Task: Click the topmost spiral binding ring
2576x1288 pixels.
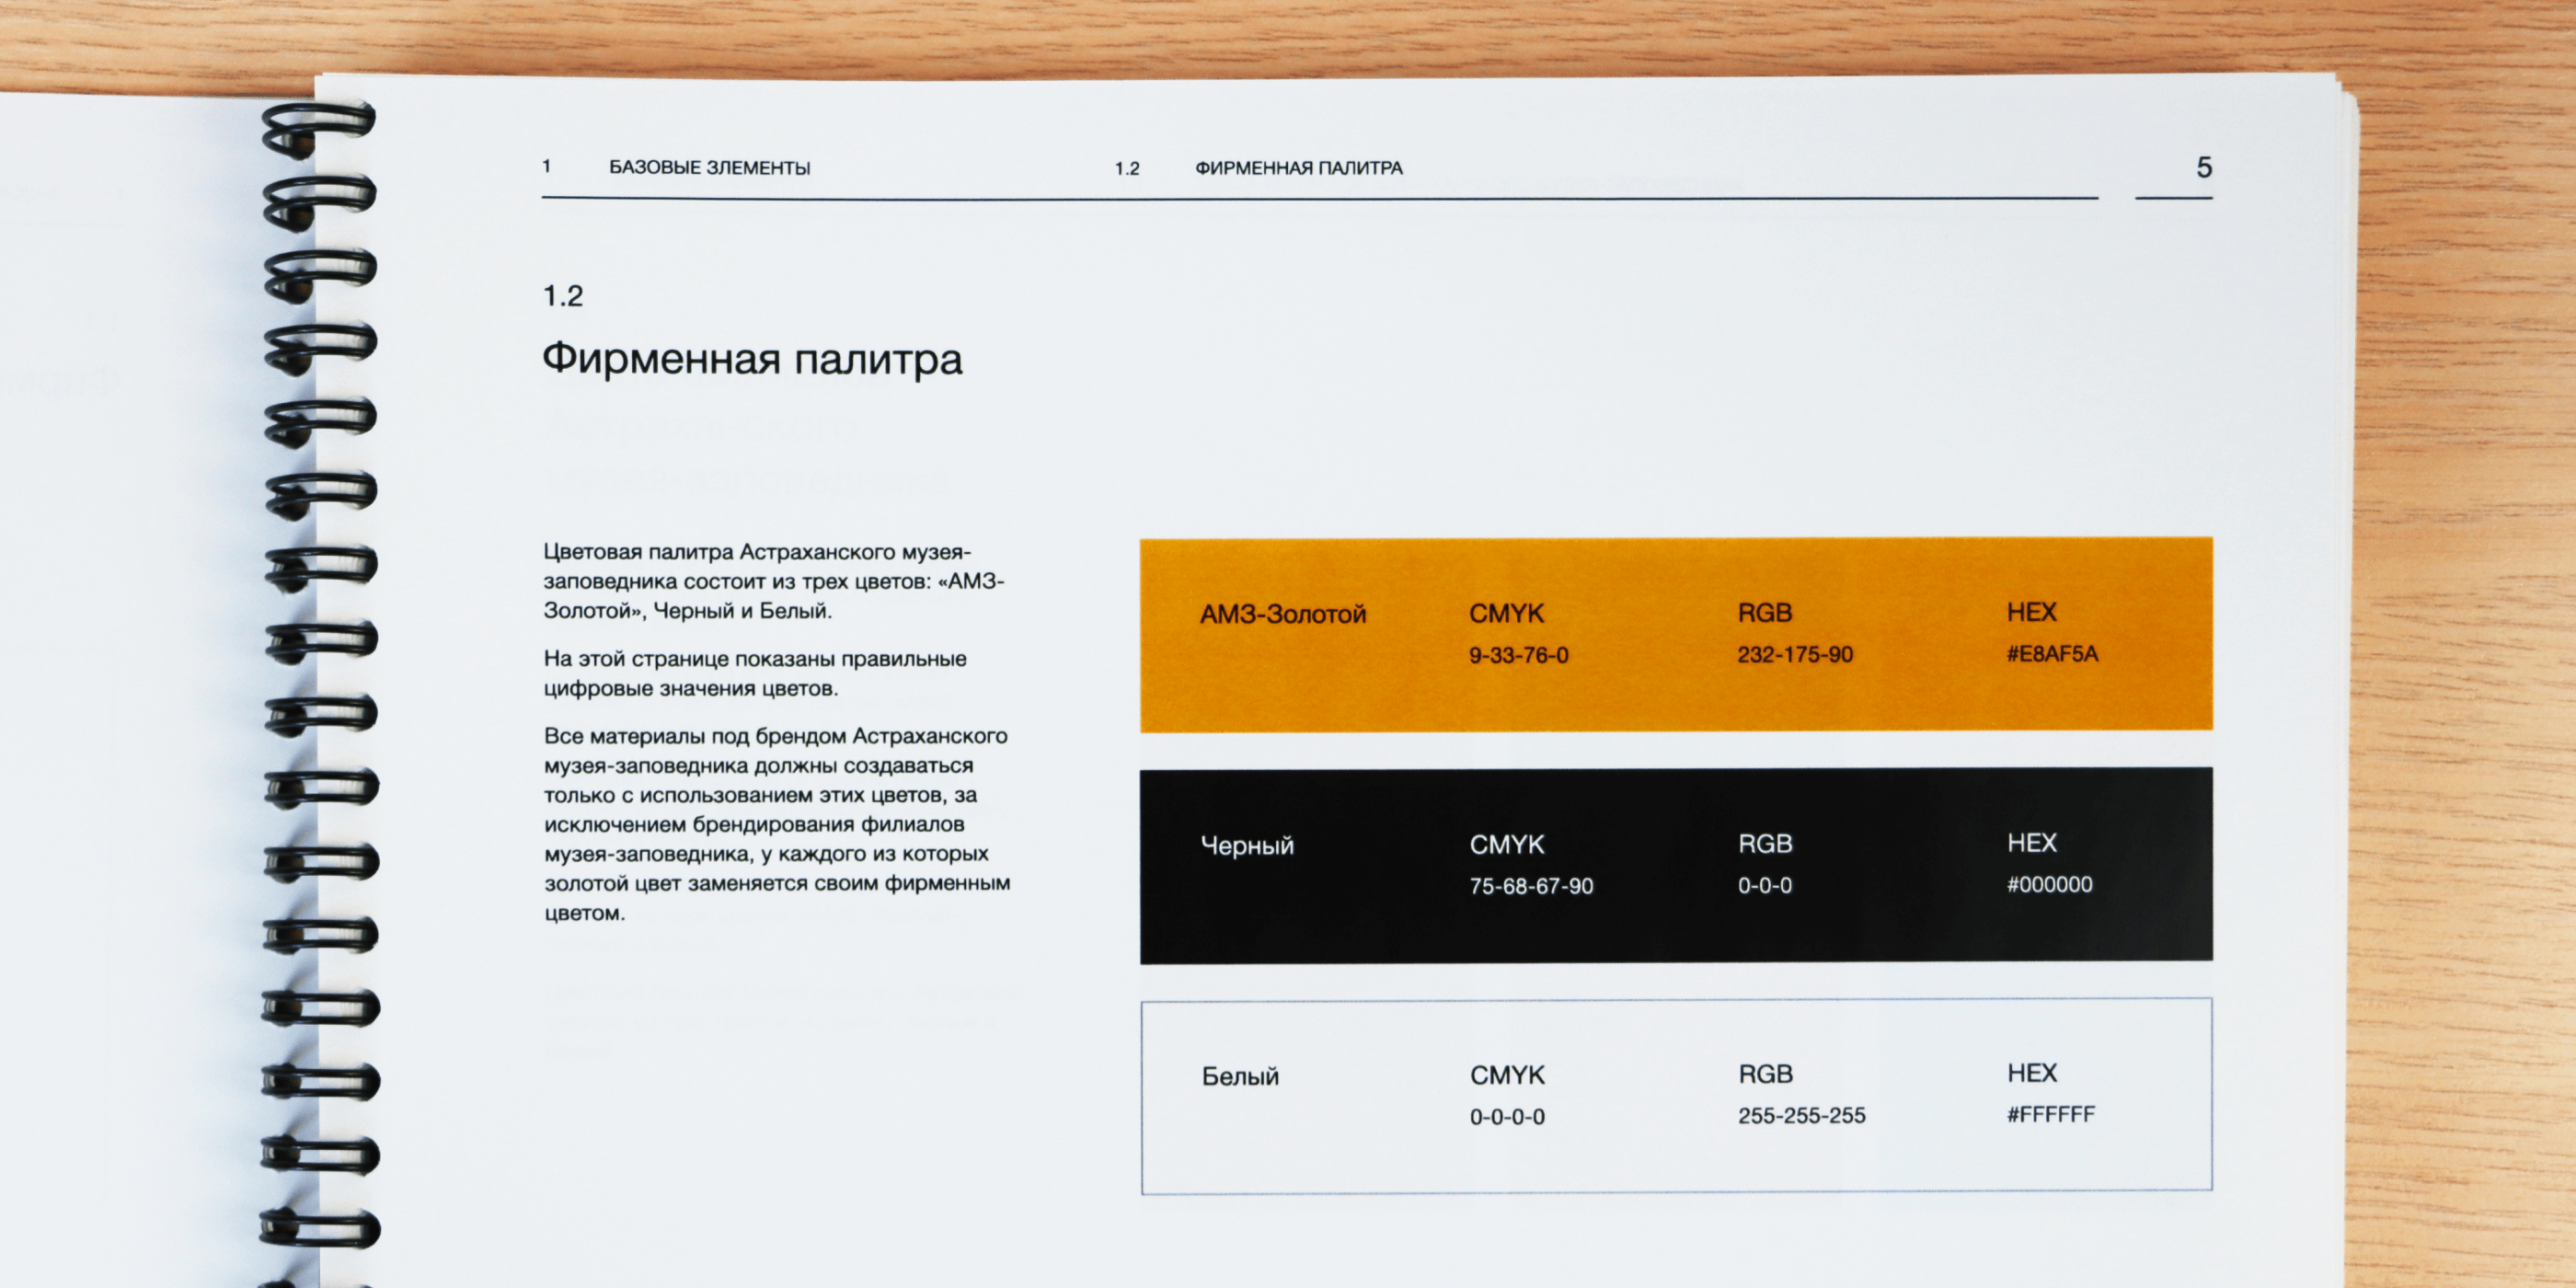Action: pyautogui.click(x=317, y=128)
